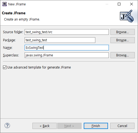This screenshot has height=133, width=138.
Task: Maximize the New JFrame window
Action: (119, 4)
